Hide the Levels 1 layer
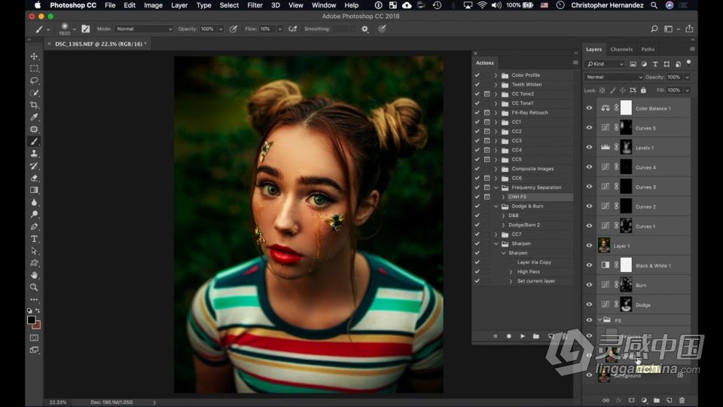Viewport: 723px width, 407px height. coord(589,147)
